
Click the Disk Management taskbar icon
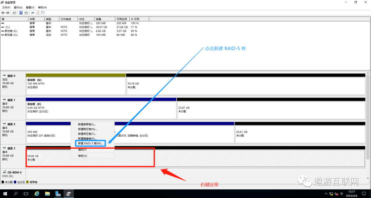click(x=68, y=194)
